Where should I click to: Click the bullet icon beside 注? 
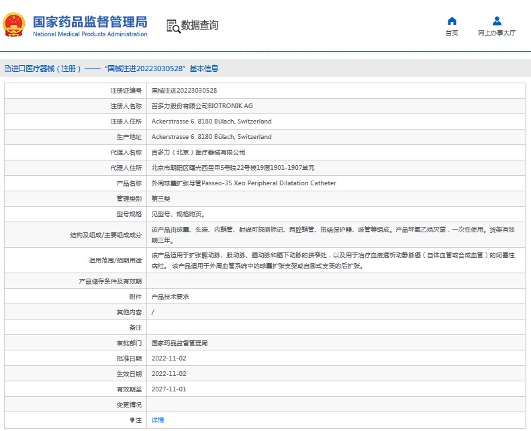[132, 420]
